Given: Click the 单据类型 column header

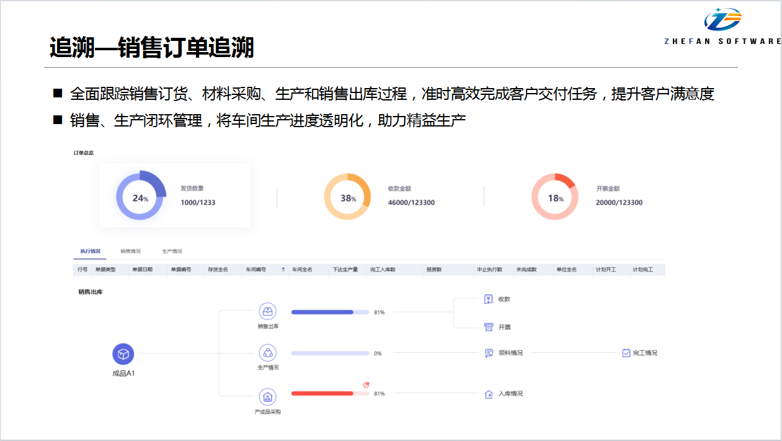Looking at the screenshot, I should 105,270.
